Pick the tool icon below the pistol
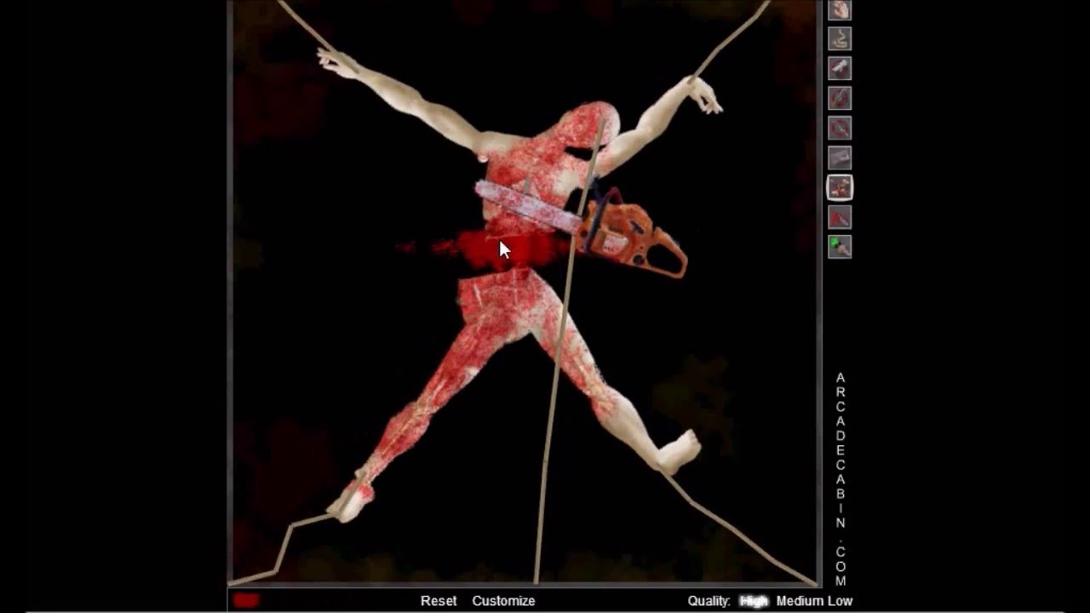1090x613 pixels. (x=840, y=98)
